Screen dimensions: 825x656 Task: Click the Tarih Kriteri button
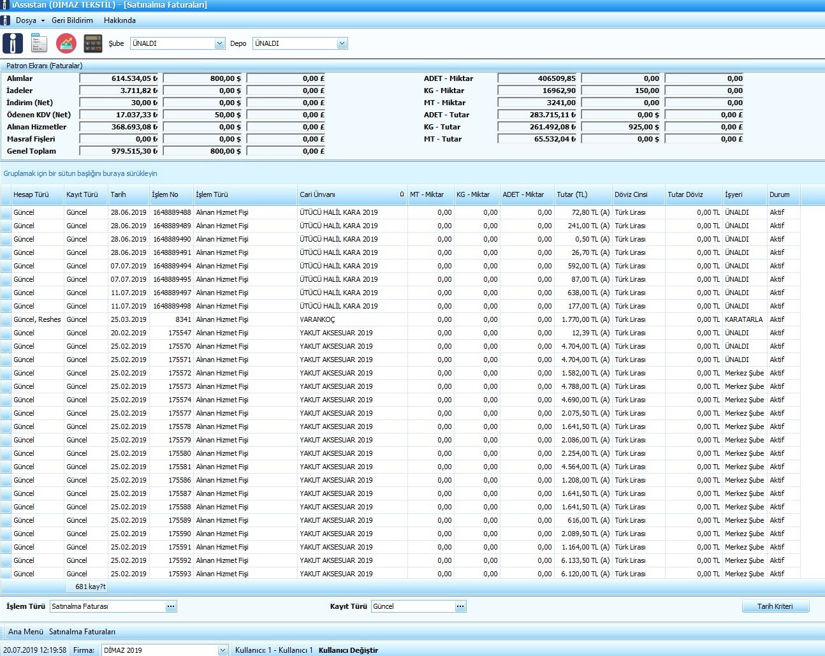775,606
